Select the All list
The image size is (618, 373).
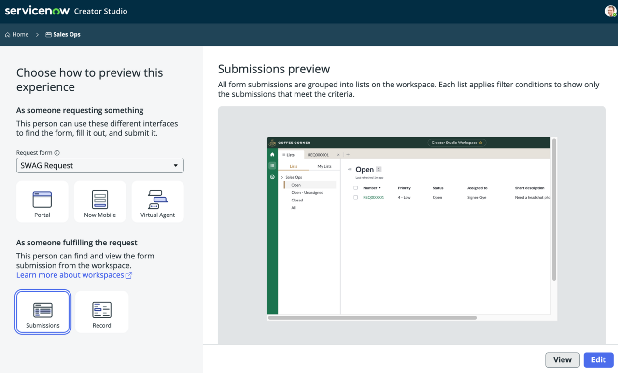(294, 208)
